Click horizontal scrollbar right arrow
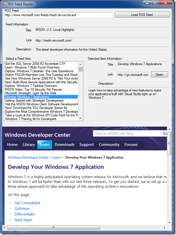This screenshot has height=235, width=176. pos(164,227)
